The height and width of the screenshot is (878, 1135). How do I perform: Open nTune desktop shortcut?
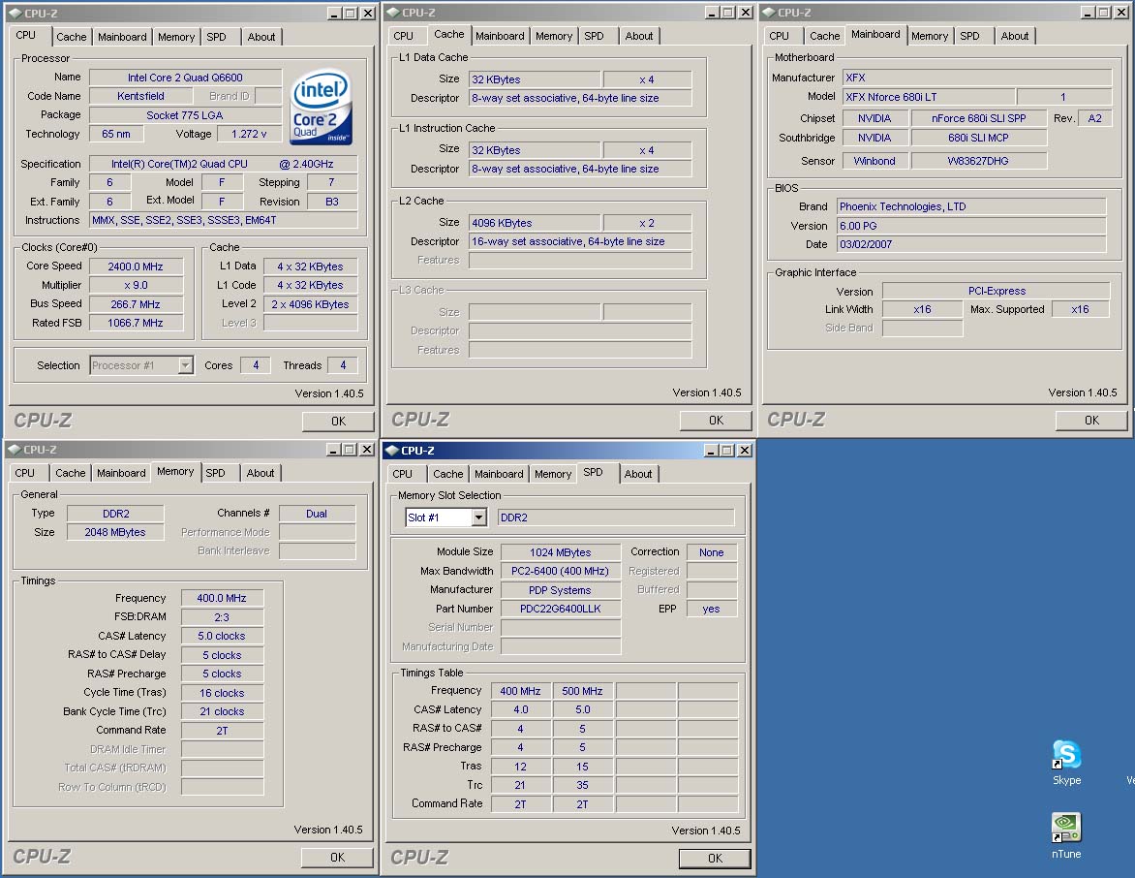coord(1066,836)
